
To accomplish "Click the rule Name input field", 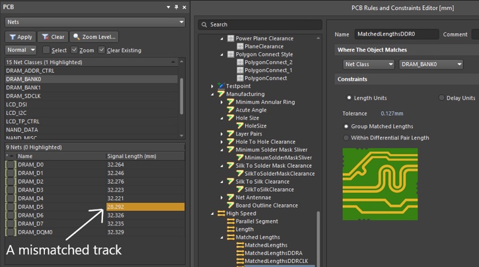I will (395, 34).
